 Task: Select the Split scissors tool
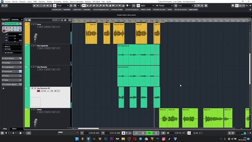[x=97, y=6]
